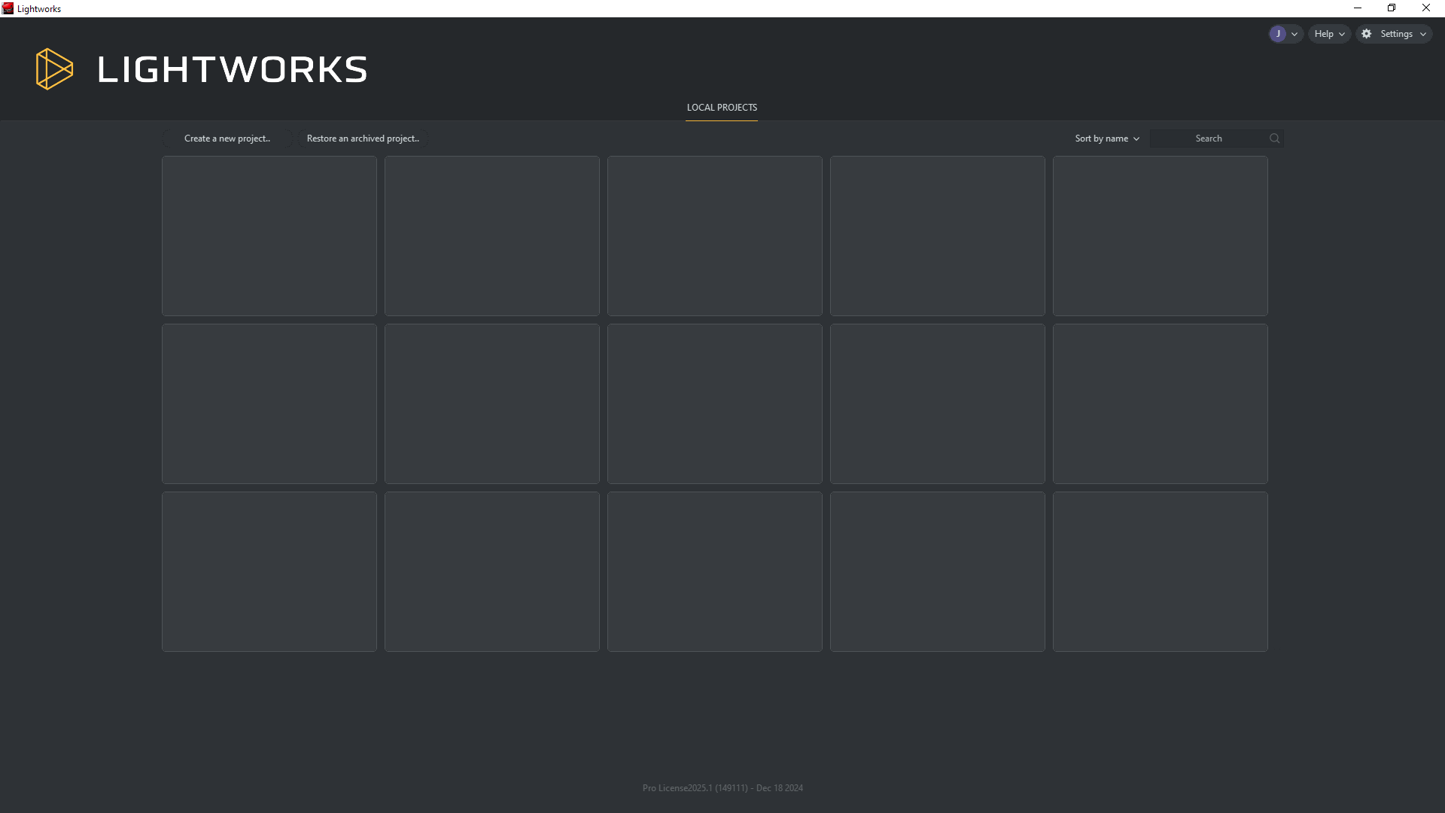Open the user account avatar J
This screenshot has height=813, width=1445.
[x=1278, y=34]
